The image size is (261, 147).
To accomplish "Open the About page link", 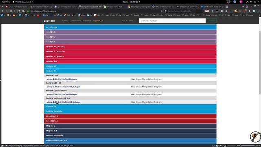I will [65, 21].
